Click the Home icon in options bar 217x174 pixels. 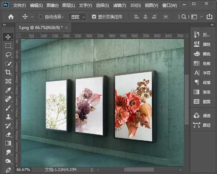coord(11,17)
